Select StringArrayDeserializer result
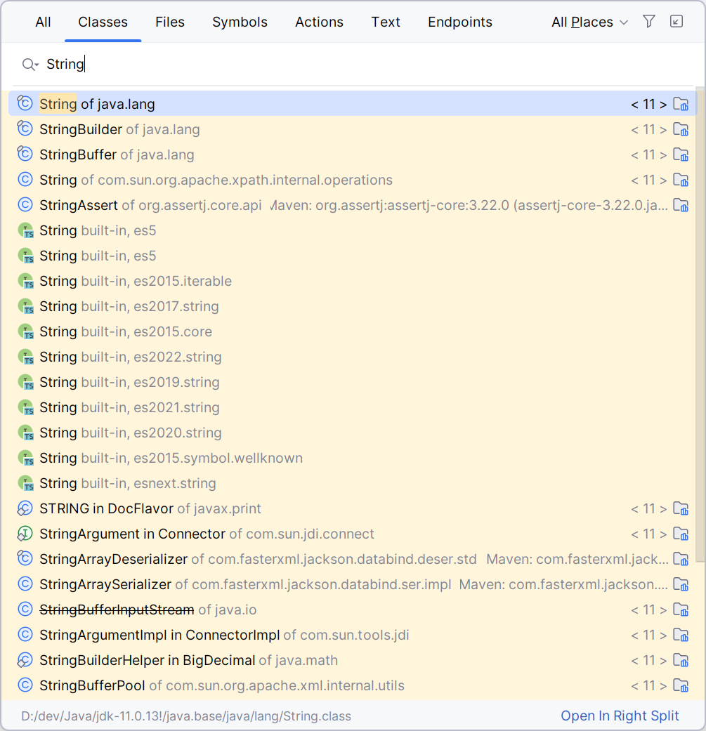 coord(353,559)
